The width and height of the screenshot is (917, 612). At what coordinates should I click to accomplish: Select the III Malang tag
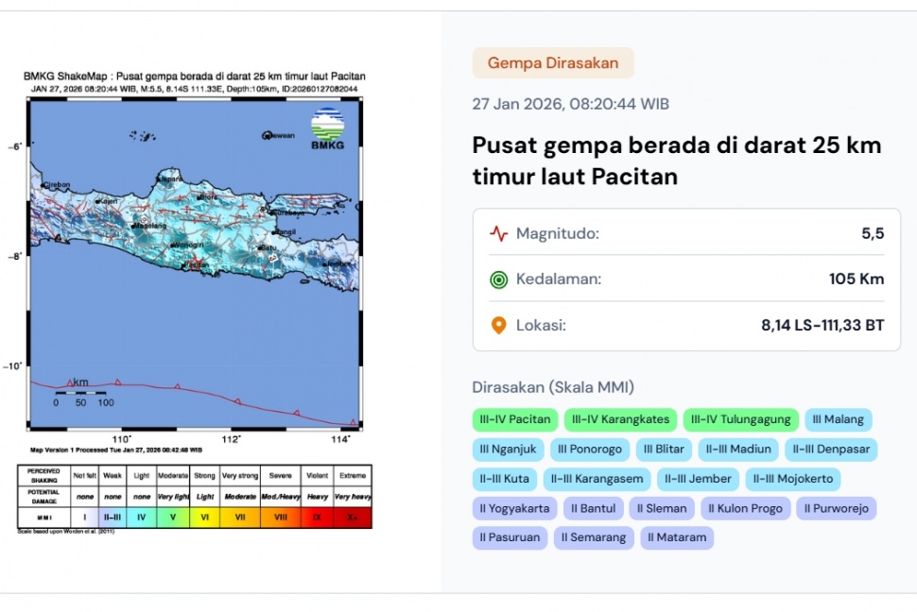click(x=838, y=419)
